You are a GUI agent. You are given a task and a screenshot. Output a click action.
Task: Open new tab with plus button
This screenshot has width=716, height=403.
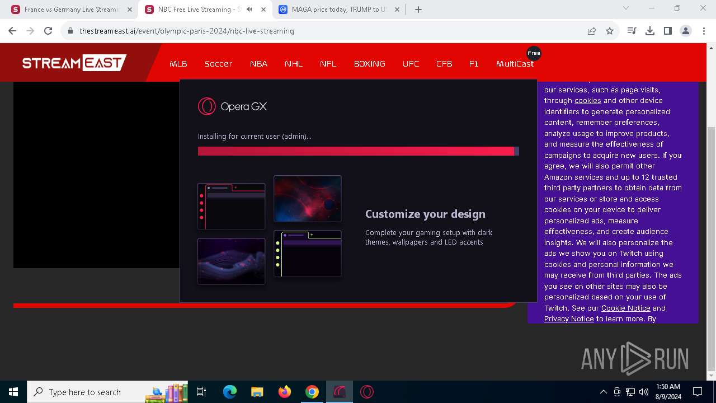pos(418,10)
